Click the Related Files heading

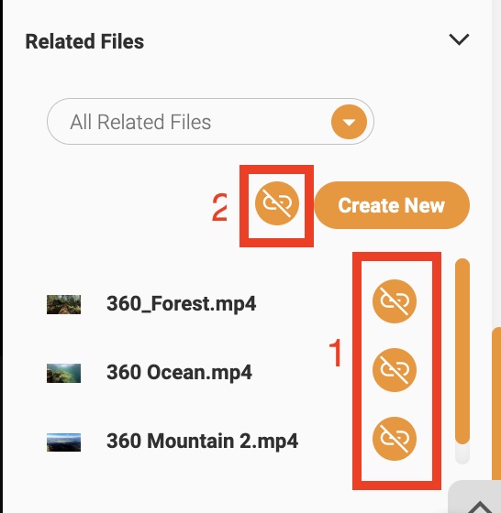pyautogui.click(x=84, y=41)
